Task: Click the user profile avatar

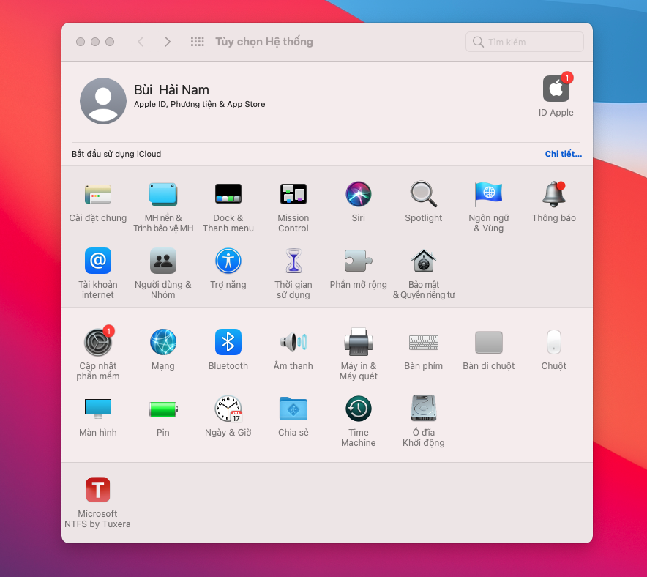Action: click(102, 101)
